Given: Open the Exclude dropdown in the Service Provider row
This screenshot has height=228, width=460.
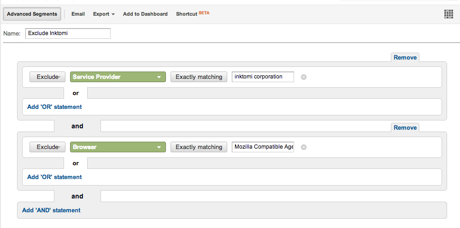Looking at the screenshot, I should (47, 77).
